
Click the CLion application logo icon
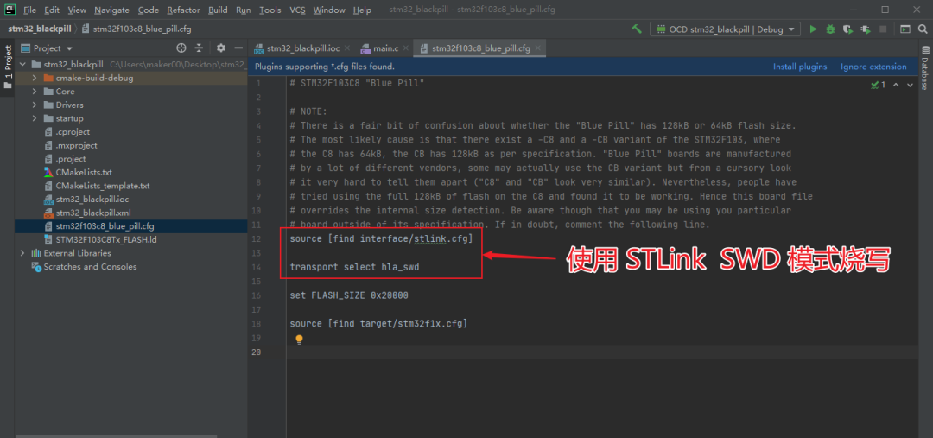point(10,10)
